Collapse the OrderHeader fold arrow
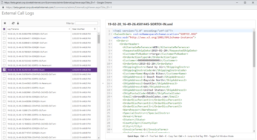The height and width of the screenshot is (140, 257). click(x=111, y=44)
